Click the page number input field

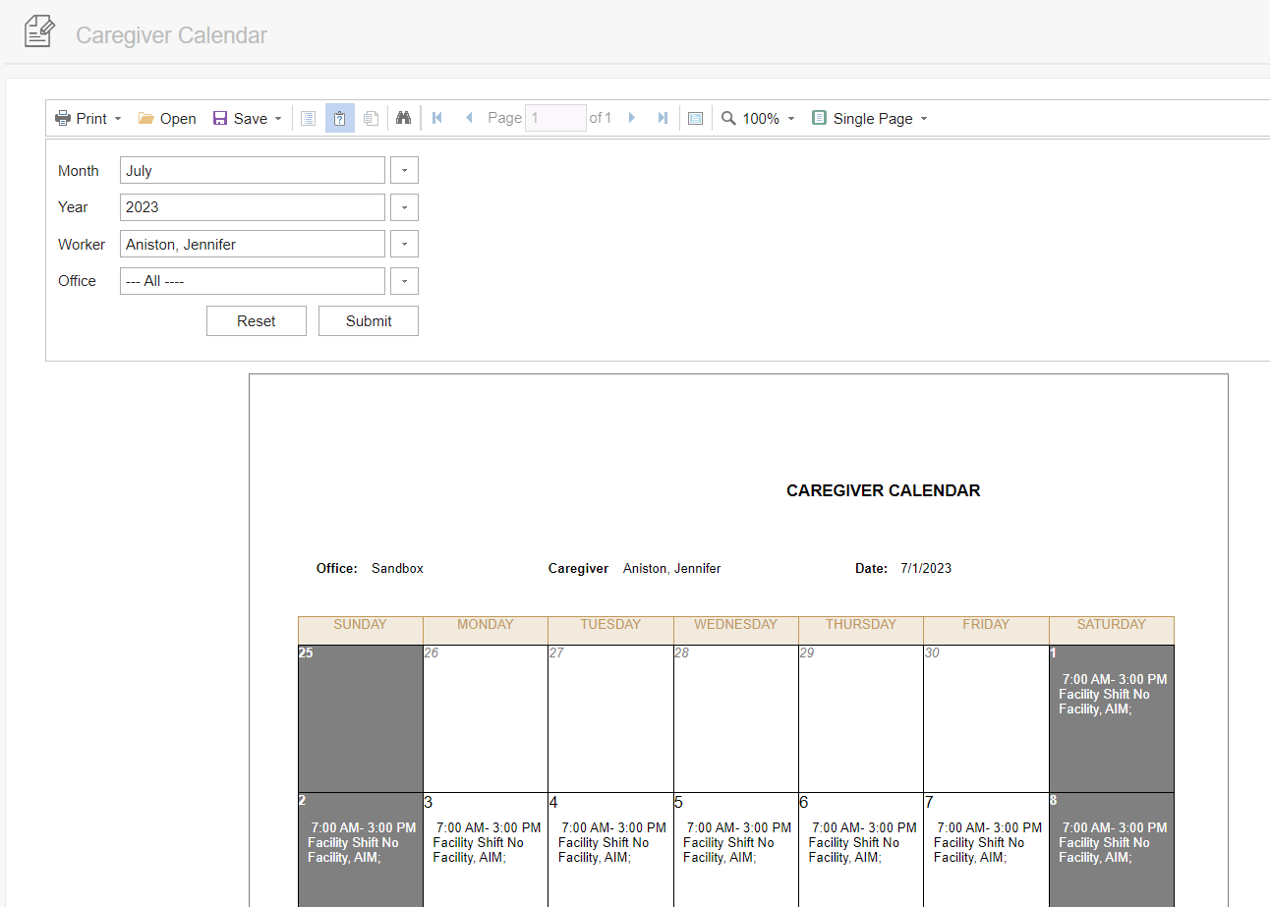(x=555, y=118)
